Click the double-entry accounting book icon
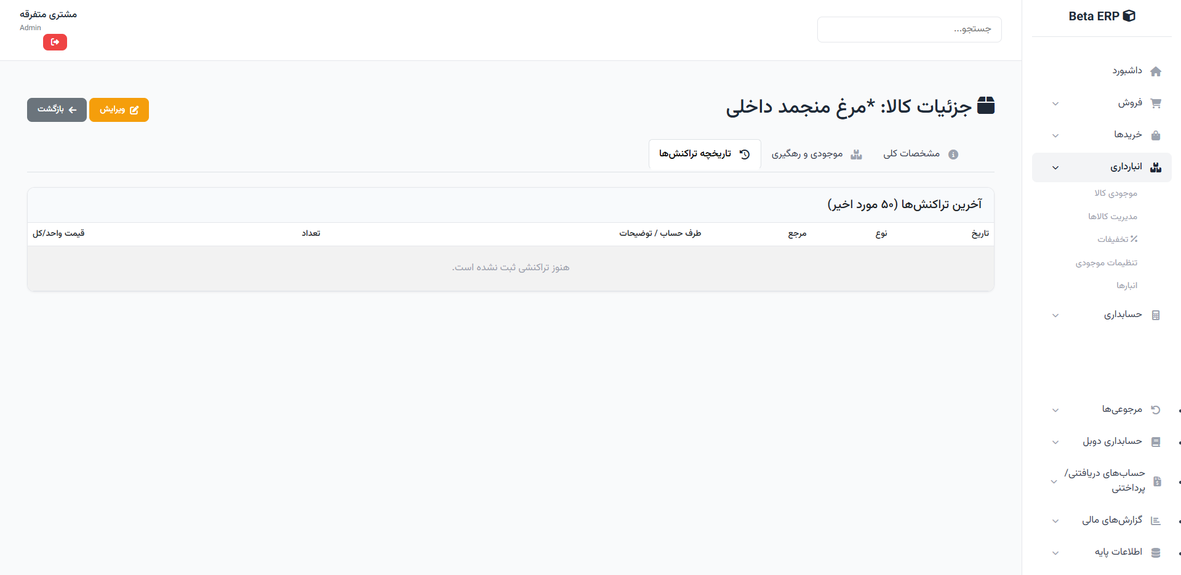1181x575 pixels. (1156, 442)
